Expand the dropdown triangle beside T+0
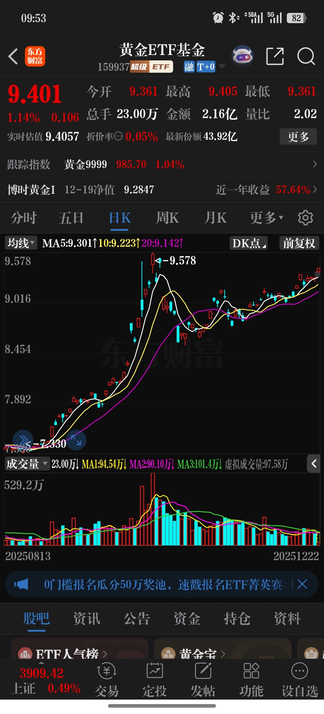 coord(222,66)
